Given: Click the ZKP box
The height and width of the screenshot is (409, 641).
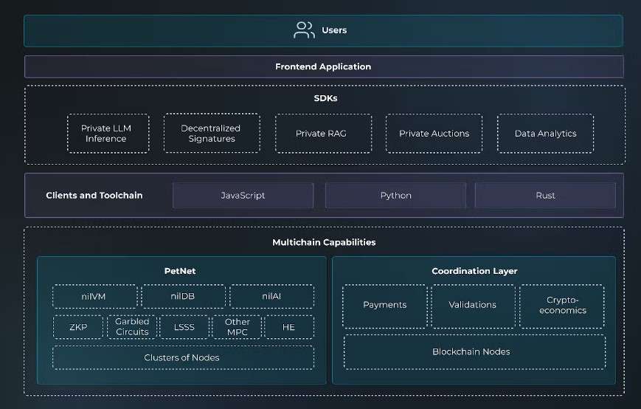Looking at the screenshot, I should pyautogui.click(x=78, y=327).
